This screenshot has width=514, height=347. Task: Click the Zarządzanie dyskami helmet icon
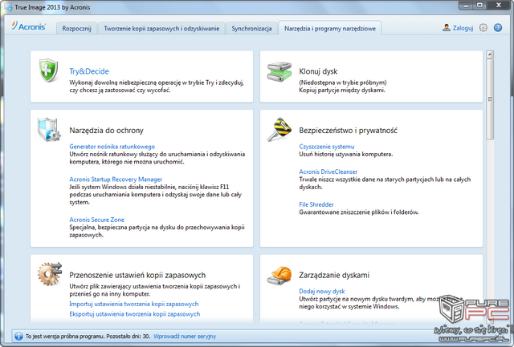tap(279, 275)
